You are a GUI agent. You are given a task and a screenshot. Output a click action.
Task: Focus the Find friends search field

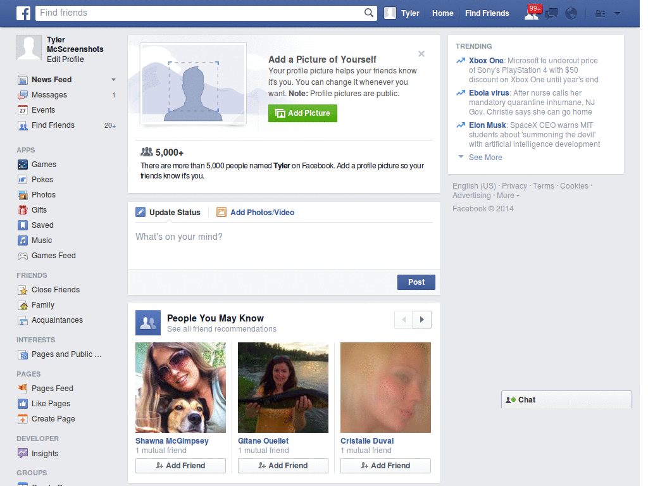201,13
